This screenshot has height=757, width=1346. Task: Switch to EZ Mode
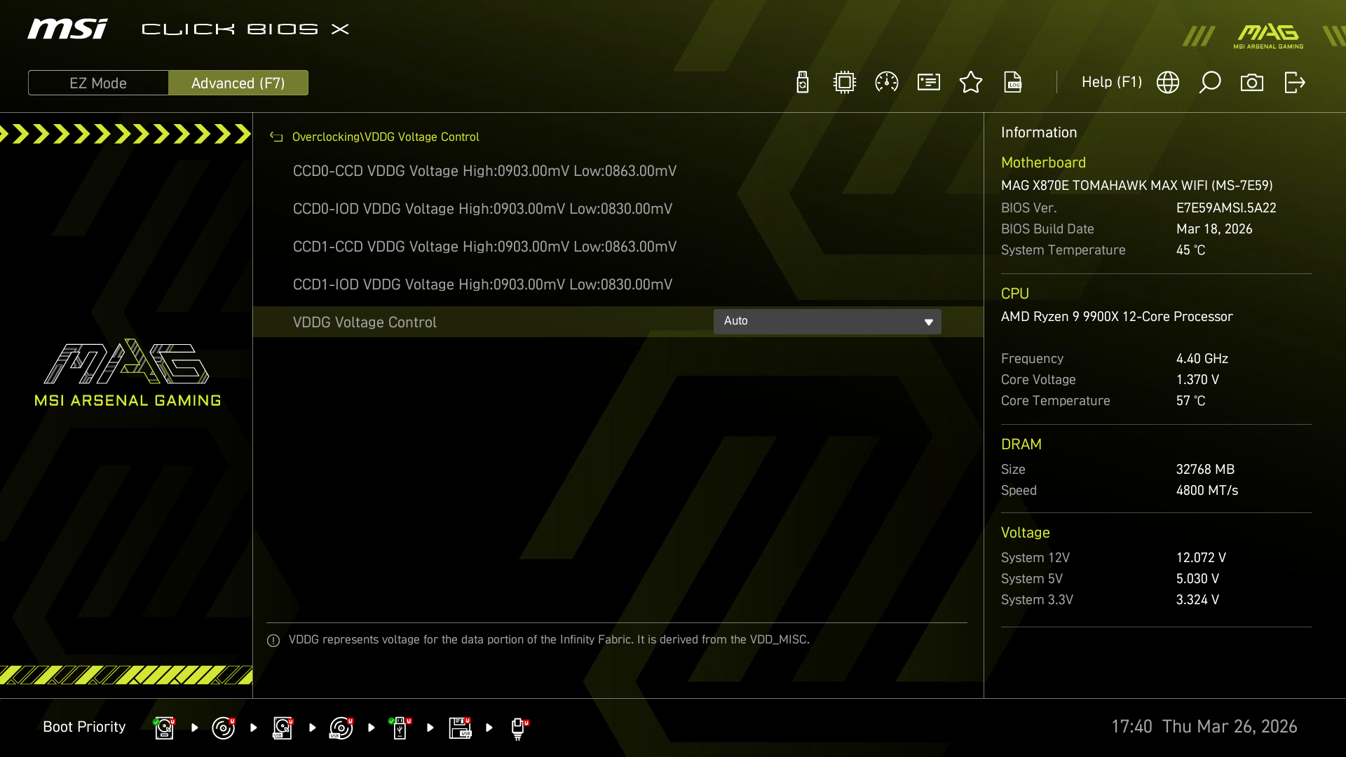pyautogui.click(x=98, y=83)
